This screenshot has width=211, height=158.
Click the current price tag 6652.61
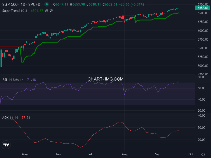(203, 8)
